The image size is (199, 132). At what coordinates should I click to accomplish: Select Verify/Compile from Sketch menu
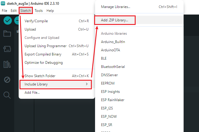point(57,21)
